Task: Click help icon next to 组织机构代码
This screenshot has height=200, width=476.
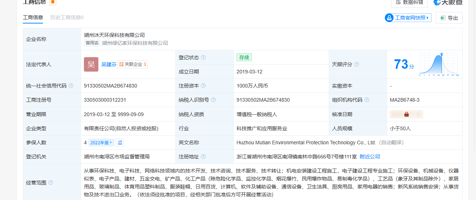Action: 367,100
